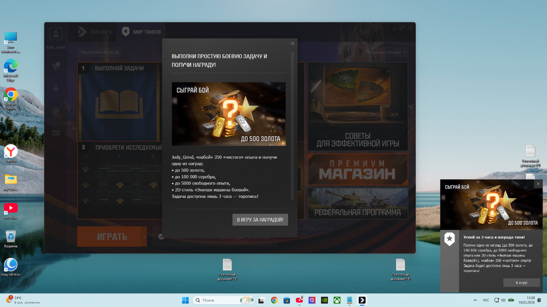
Task: Open the NVIDIA app in the taskbar
Action: click(324, 300)
